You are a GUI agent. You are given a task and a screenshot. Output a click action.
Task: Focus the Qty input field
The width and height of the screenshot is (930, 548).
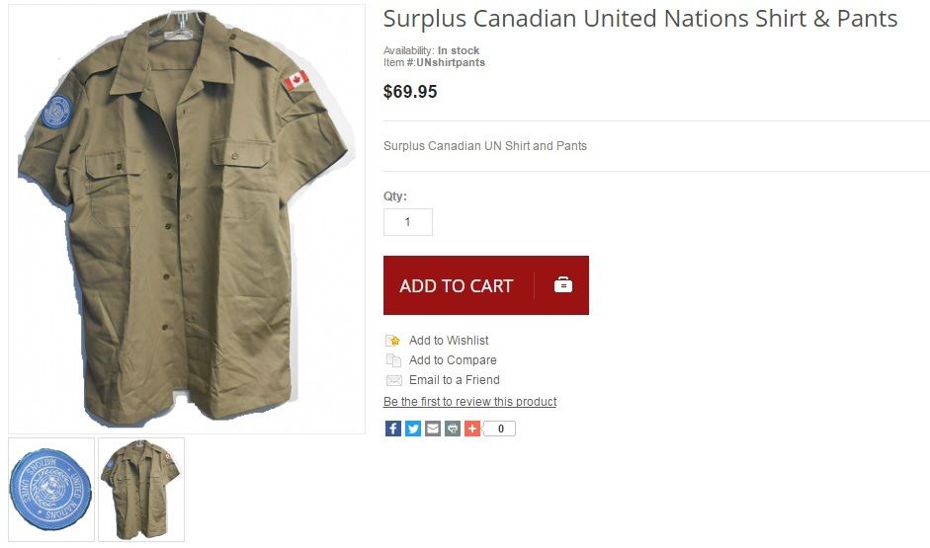[x=408, y=222]
